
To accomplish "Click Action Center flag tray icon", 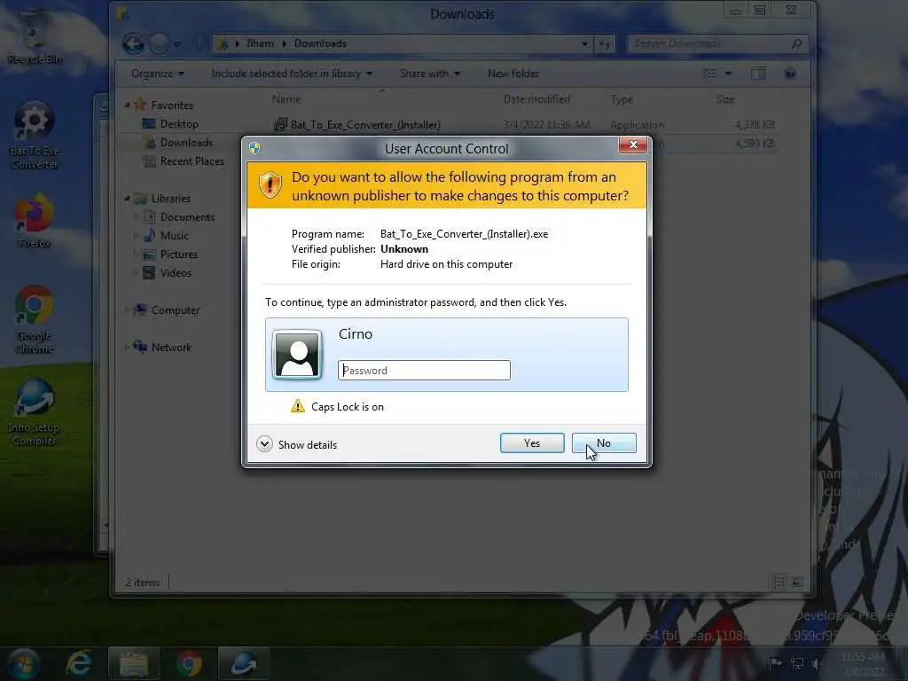I will (x=775, y=663).
